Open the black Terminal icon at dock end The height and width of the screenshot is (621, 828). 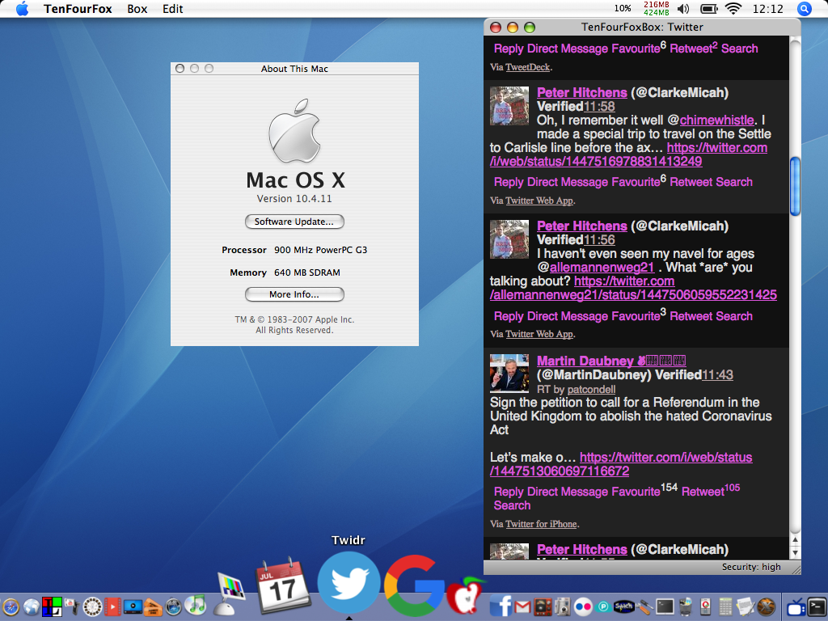click(x=817, y=606)
